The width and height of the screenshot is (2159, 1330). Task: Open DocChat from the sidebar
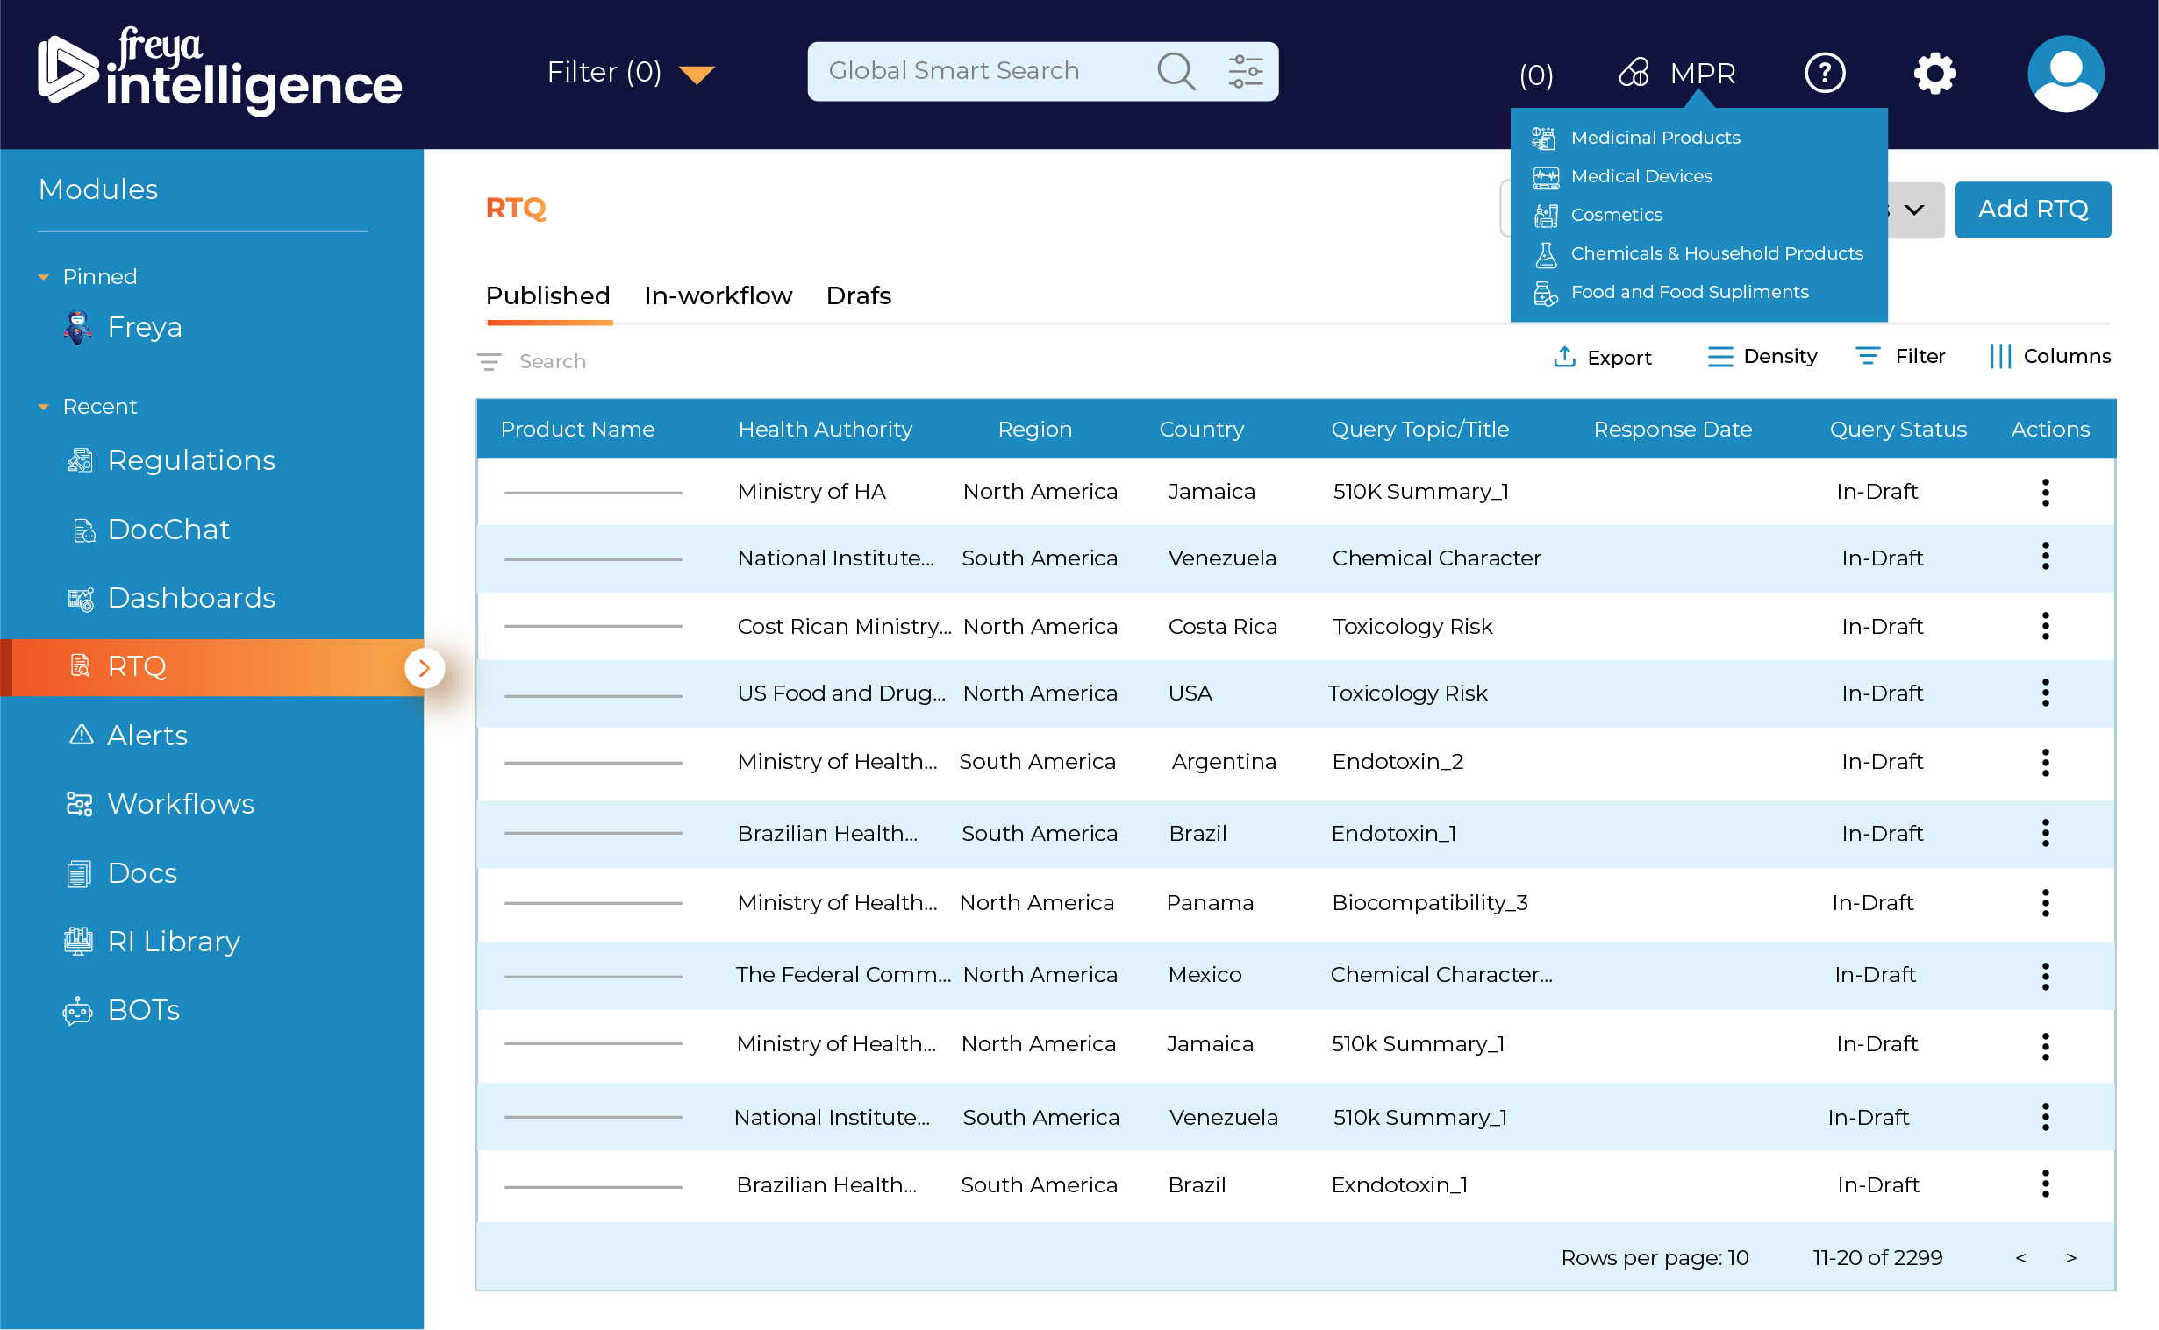coord(169,529)
